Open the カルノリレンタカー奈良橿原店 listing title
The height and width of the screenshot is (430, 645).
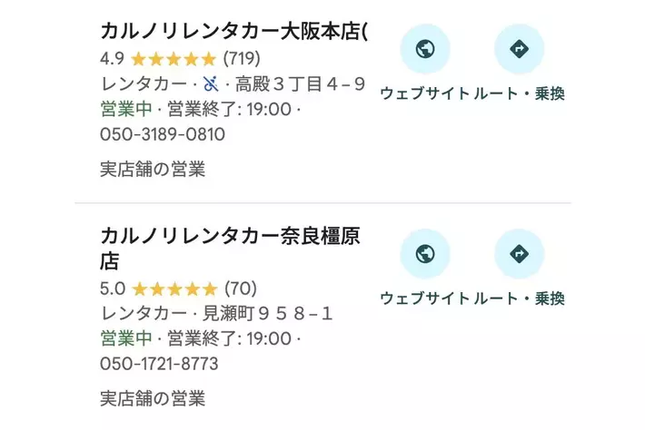click(231, 249)
